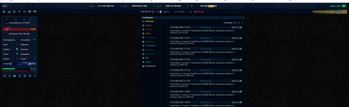Open the wrench-and-tools settings icon in bottom row
The height and width of the screenshot is (107, 349).
coord(30,76)
